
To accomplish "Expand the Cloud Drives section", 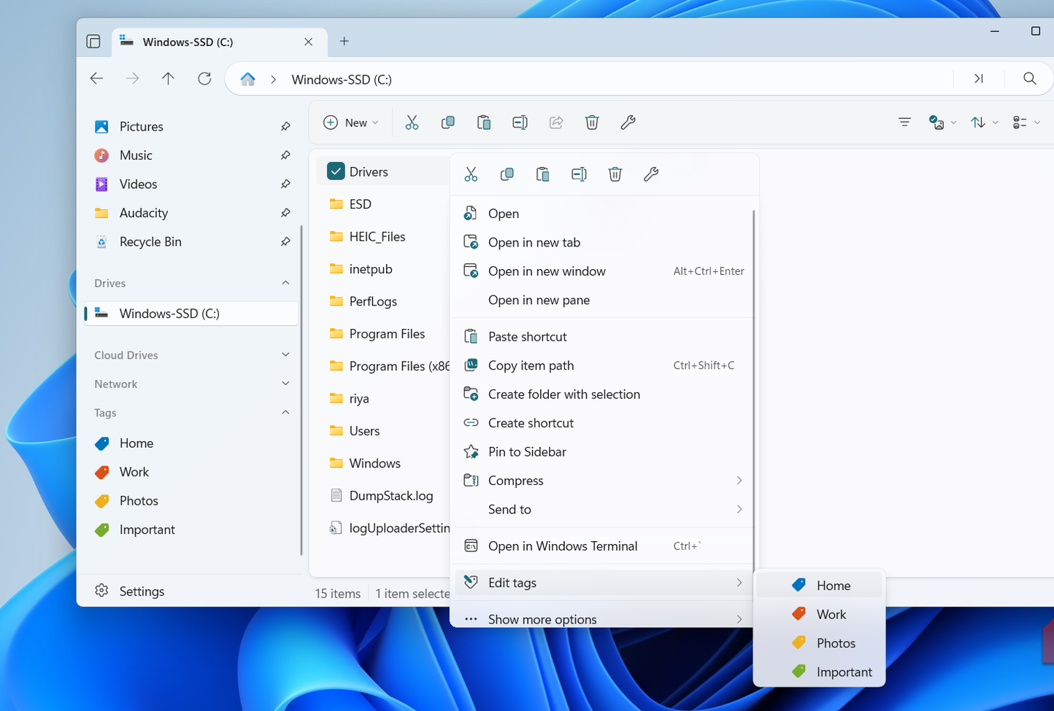I will click(x=286, y=354).
